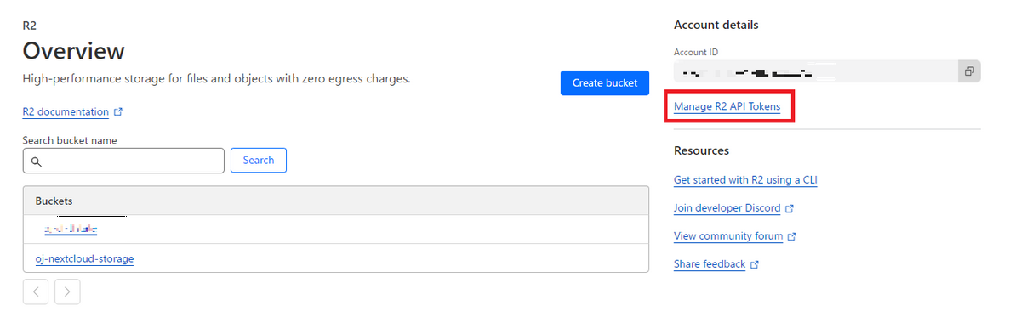1021x323 pixels.
Task: Click the search magnifier icon in bucket field
Action: (x=36, y=161)
